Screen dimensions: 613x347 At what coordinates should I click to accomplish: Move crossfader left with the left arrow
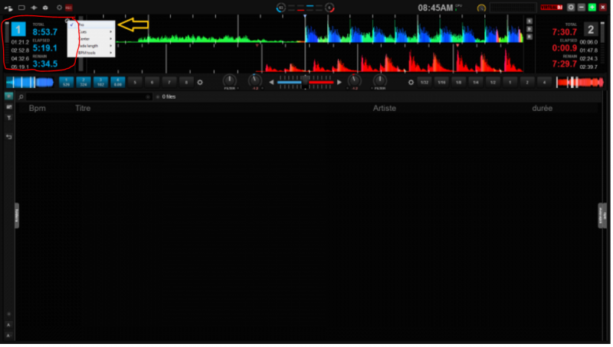click(x=271, y=83)
